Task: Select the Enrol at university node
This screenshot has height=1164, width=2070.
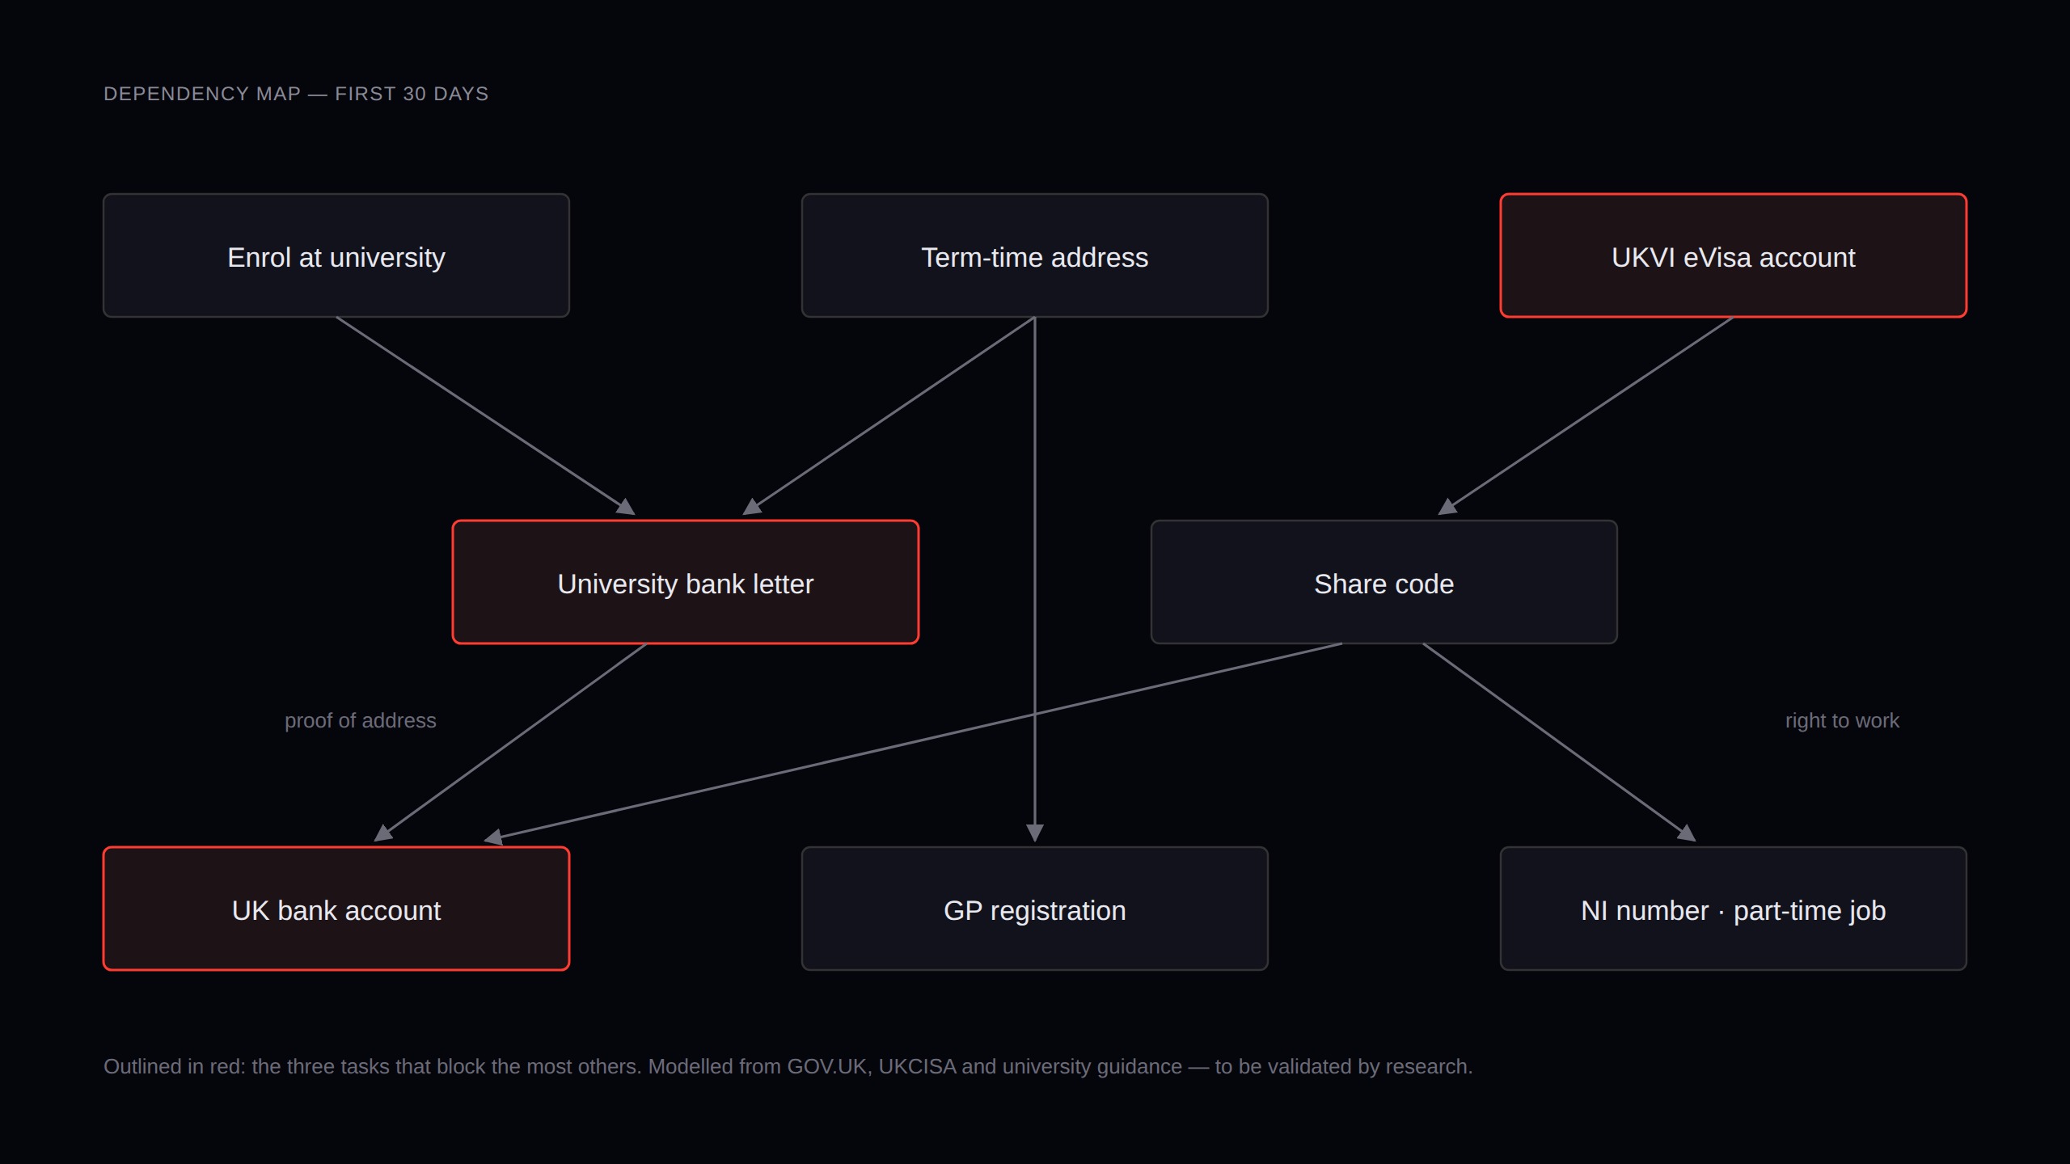Action: point(336,255)
